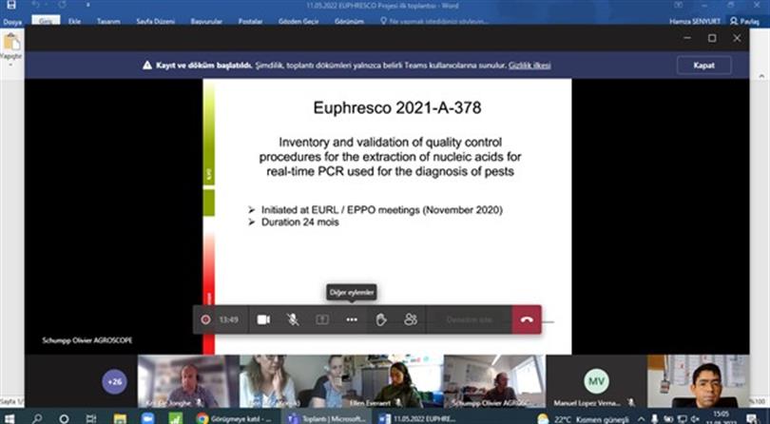Open the Ekle ribbon tab
This screenshot has width=770, height=424.
click(x=74, y=20)
